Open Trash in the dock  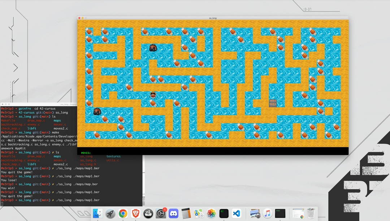(311, 213)
